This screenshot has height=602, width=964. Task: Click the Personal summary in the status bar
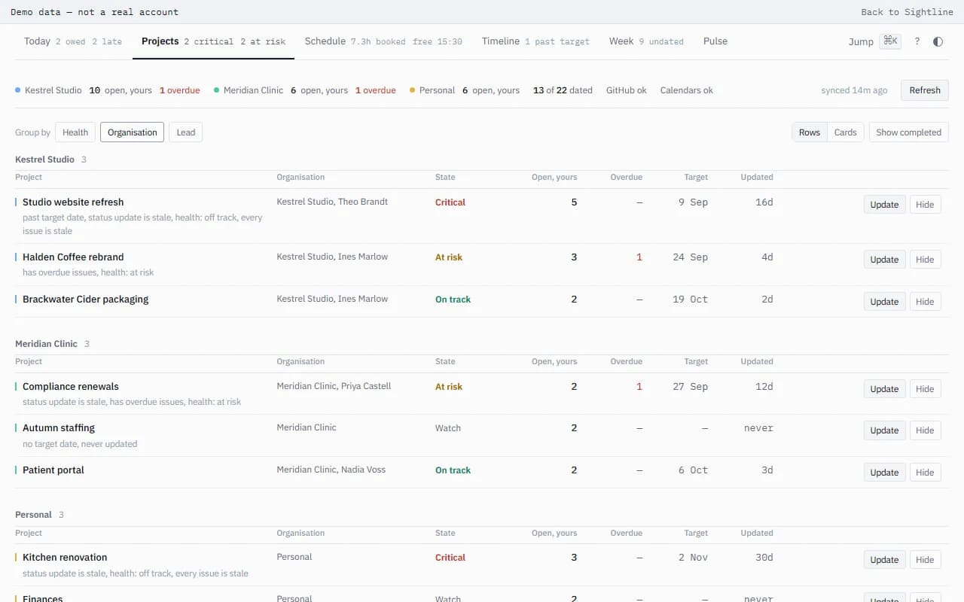pyautogui.click(x=465, y=90)
